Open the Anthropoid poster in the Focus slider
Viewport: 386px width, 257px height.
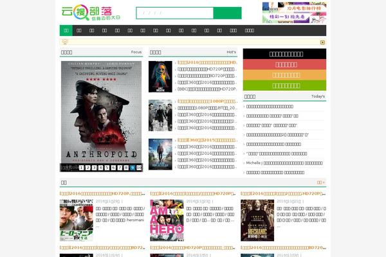101,112
